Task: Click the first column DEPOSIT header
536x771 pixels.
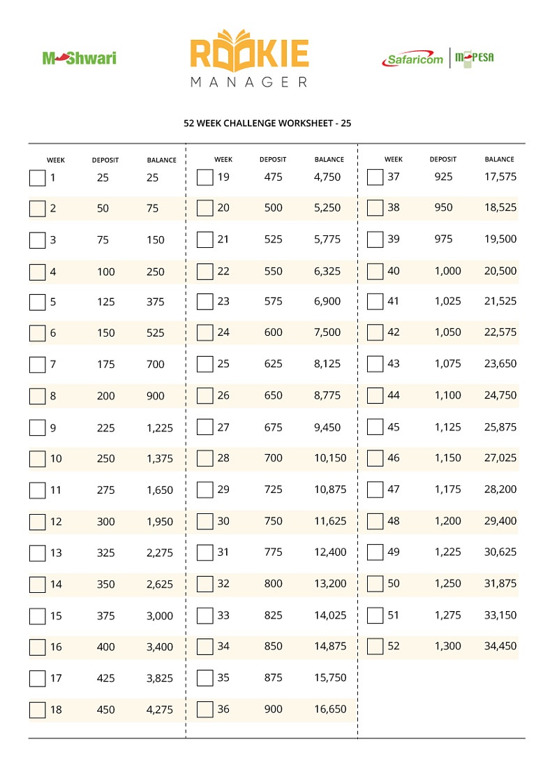Action: click(105, 161)
